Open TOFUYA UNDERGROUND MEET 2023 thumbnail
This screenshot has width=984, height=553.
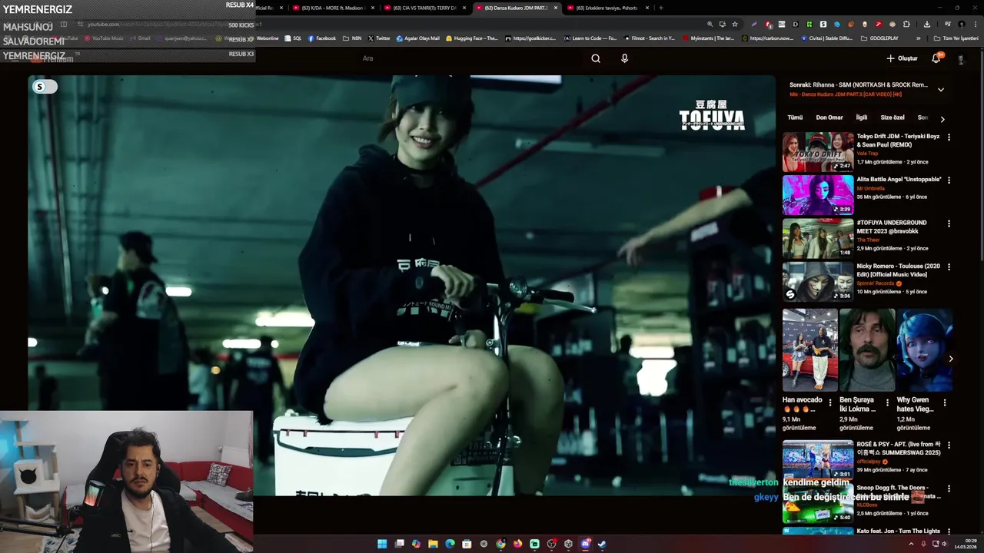[x=818, y=238]
